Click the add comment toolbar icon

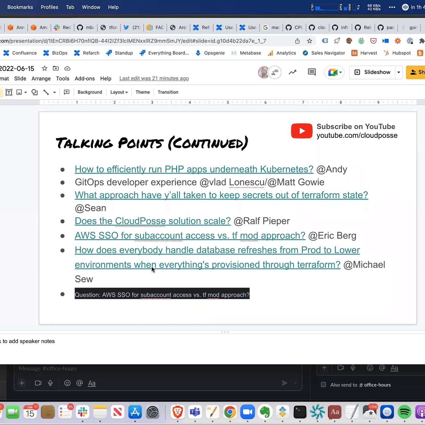[66, 92]
